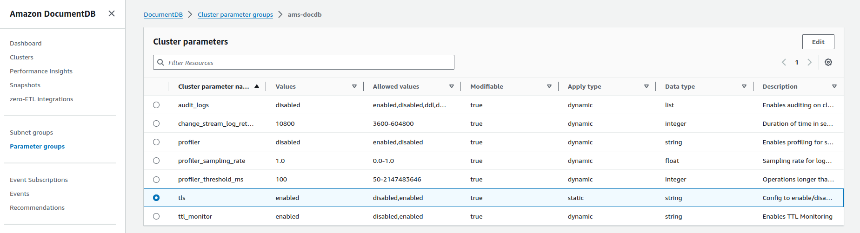Select the profiler_sampling_rate radio button
The width and height of the screenshot is (860, 233).
tap(156, 161)
